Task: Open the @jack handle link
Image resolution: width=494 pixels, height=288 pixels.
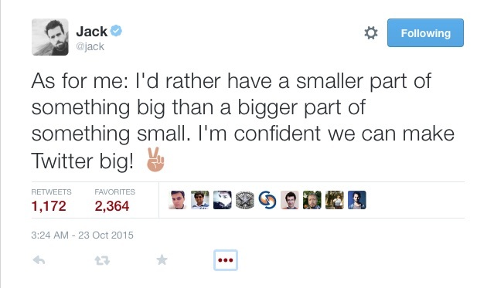Action: [90, 46]
